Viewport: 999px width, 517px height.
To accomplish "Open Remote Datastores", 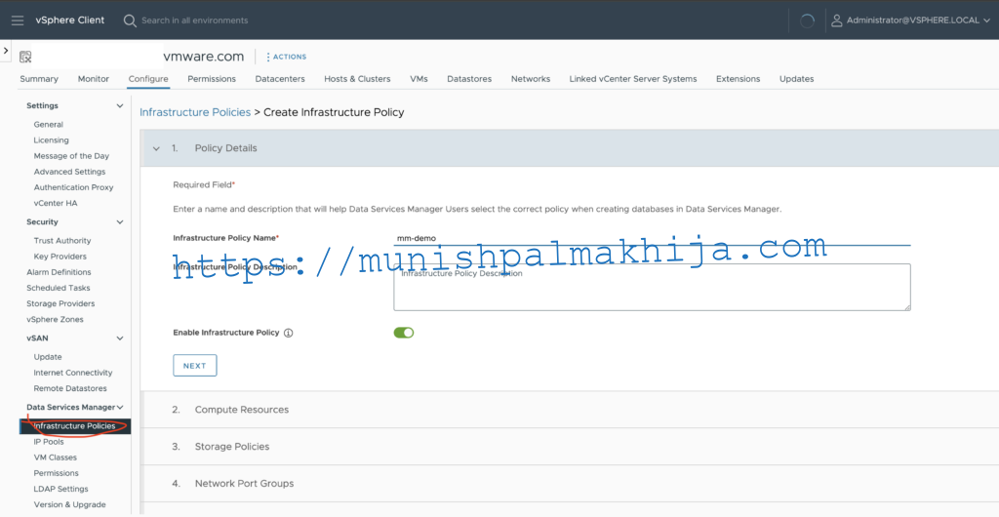I will 70,388.
